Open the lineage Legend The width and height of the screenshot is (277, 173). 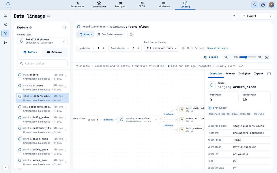point(211,57)
